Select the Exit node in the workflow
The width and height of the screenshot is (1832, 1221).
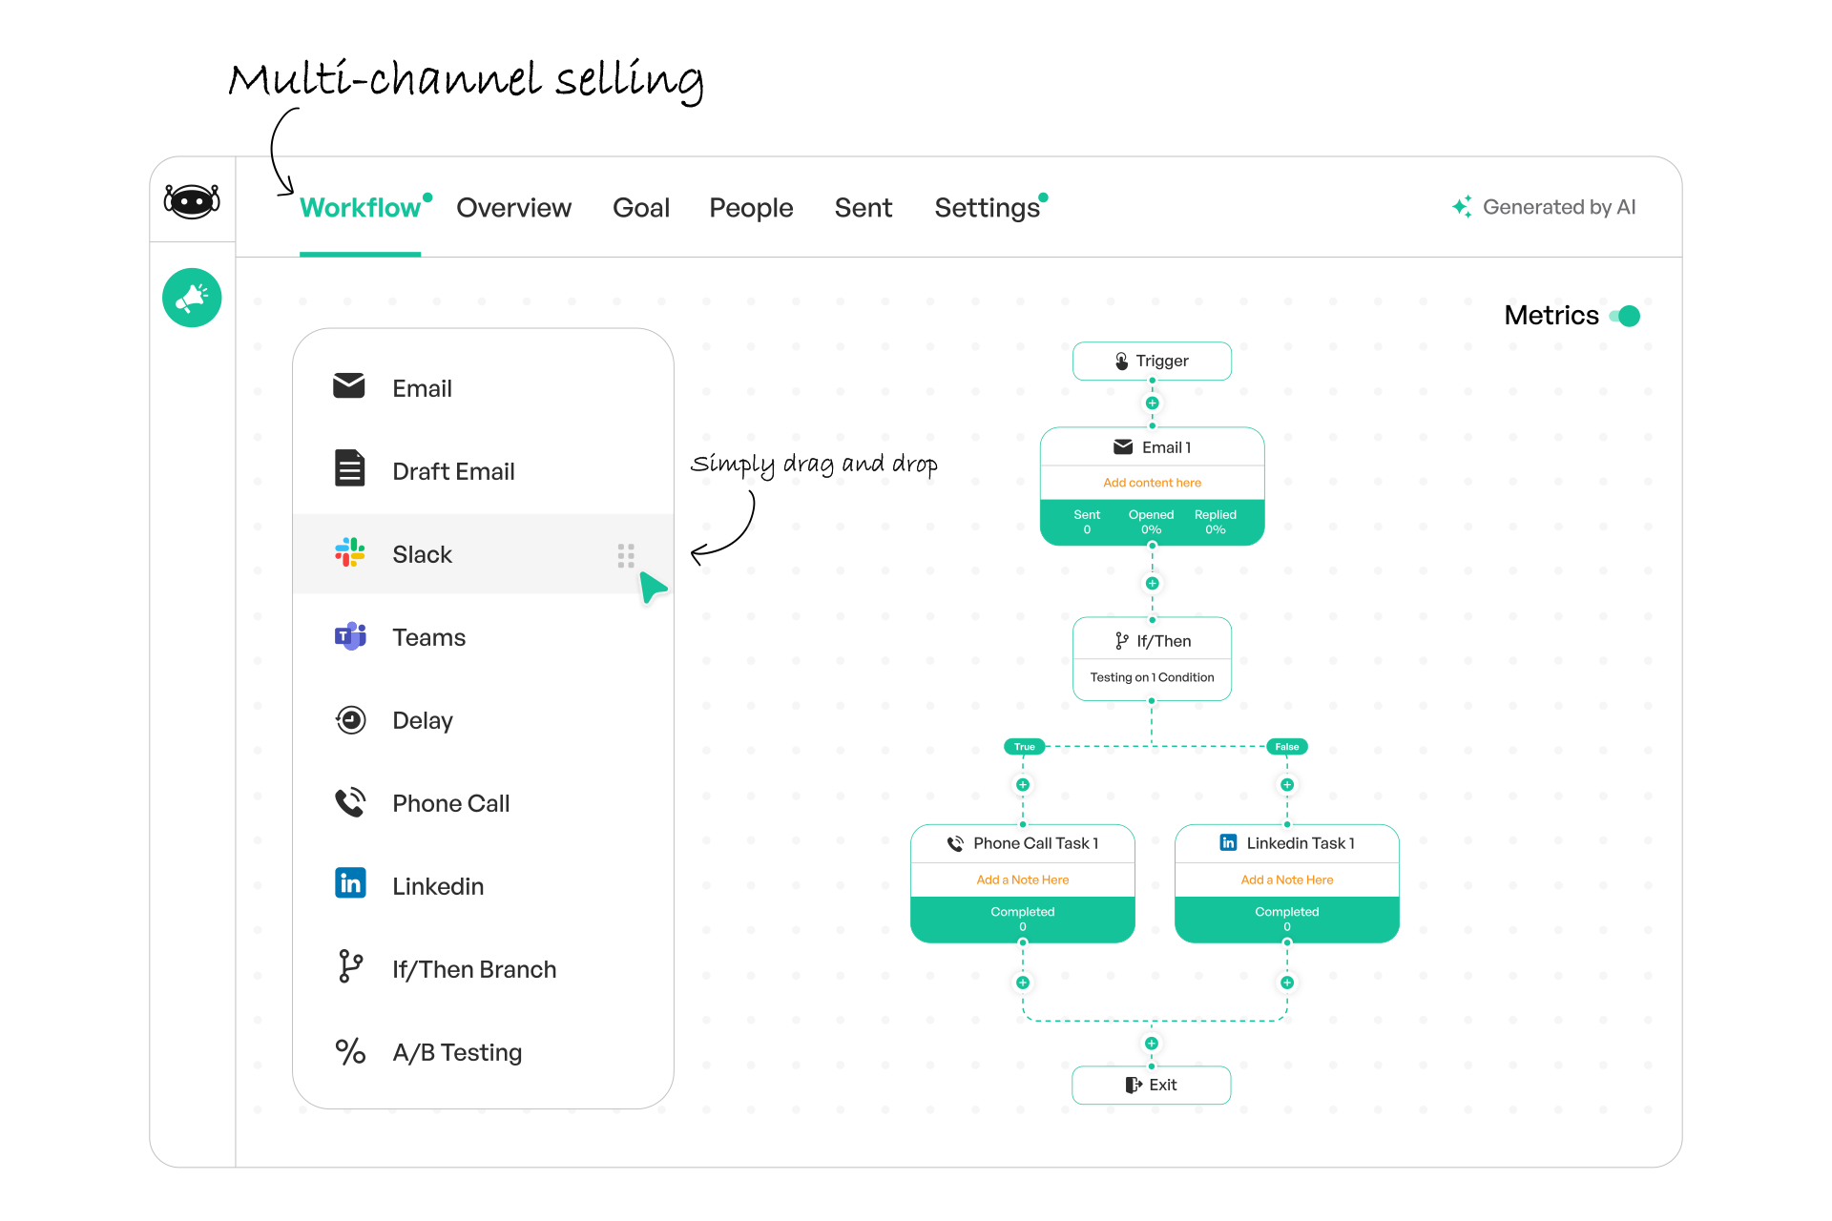click(x=1152, y=1085)
